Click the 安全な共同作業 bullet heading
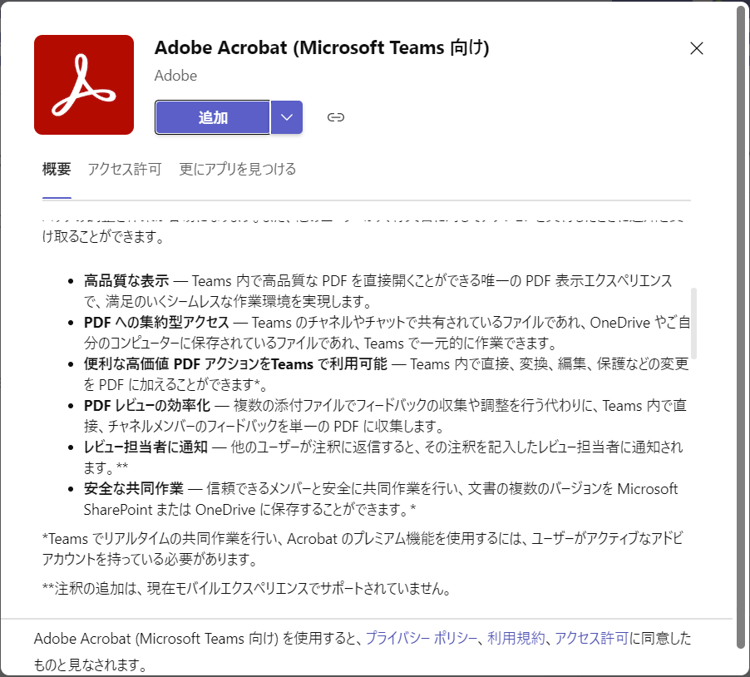 pyautogui.click(x=133, y=489)
